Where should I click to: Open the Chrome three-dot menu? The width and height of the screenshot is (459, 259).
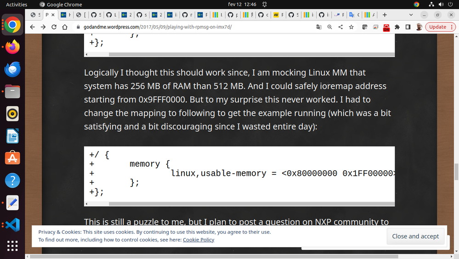[452, 27]
